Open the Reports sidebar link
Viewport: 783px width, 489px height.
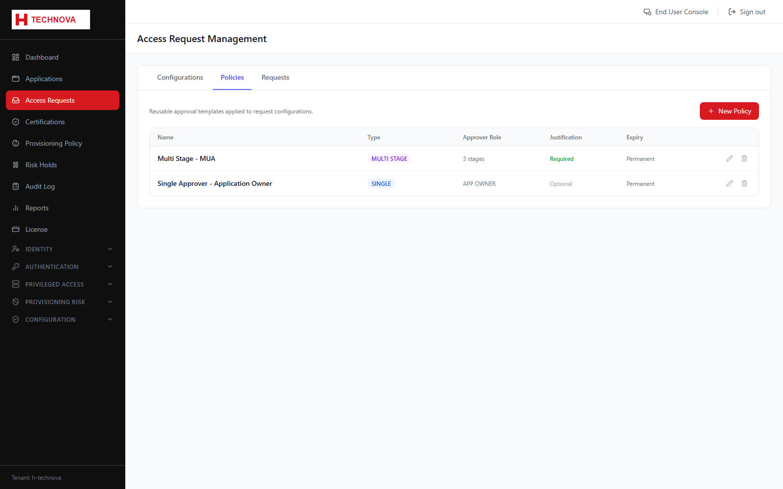click(x=63, y=208)
